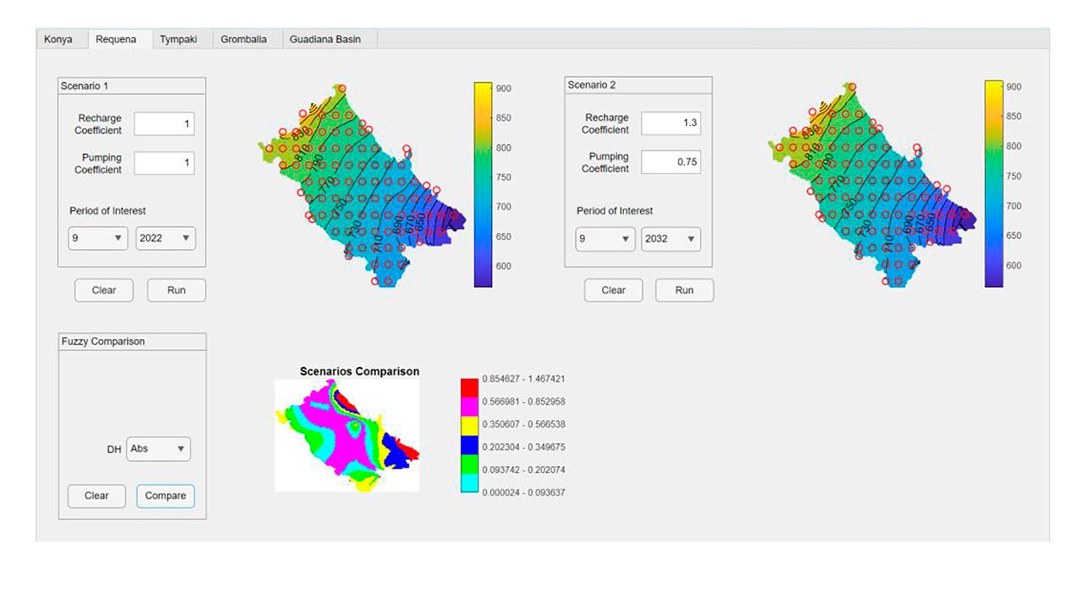Clear Scenario 1 results

point(104,290)
